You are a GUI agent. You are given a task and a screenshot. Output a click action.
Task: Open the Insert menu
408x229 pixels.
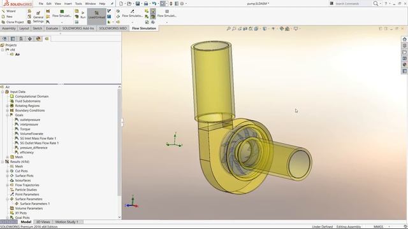(68, 4)
